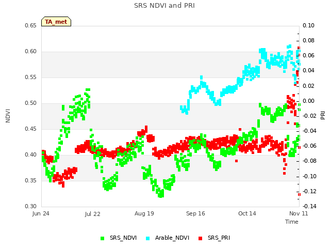
Task: Click the -0.06 PRI axis value
Action: click(x=309, y=146)
